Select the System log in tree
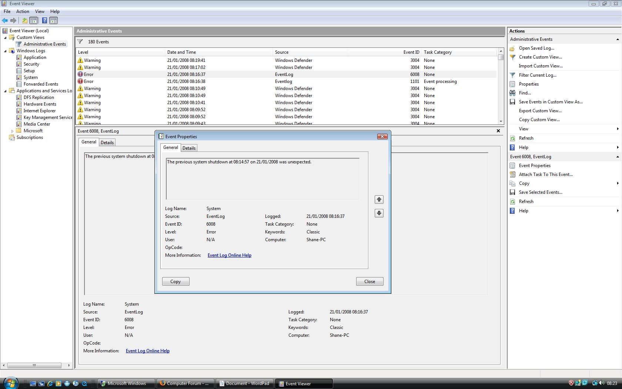 click(31, 77)
